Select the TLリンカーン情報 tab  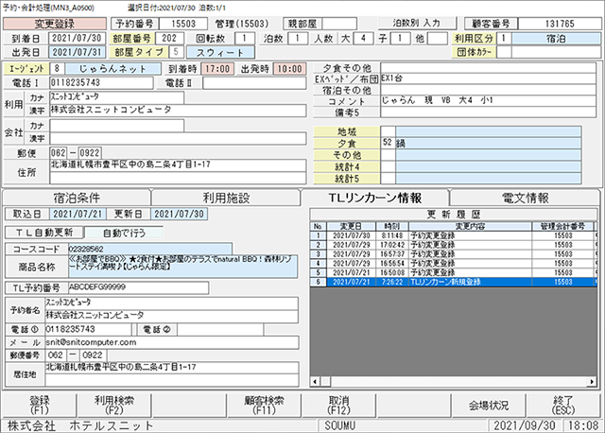click(x=375, y=198)
